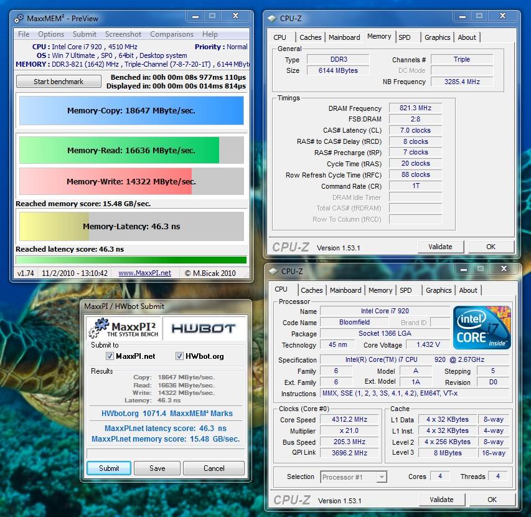Click the Core Voltage 1.432 V value
The height and width of the screenshot is (517, 531).
click(428, 344)
